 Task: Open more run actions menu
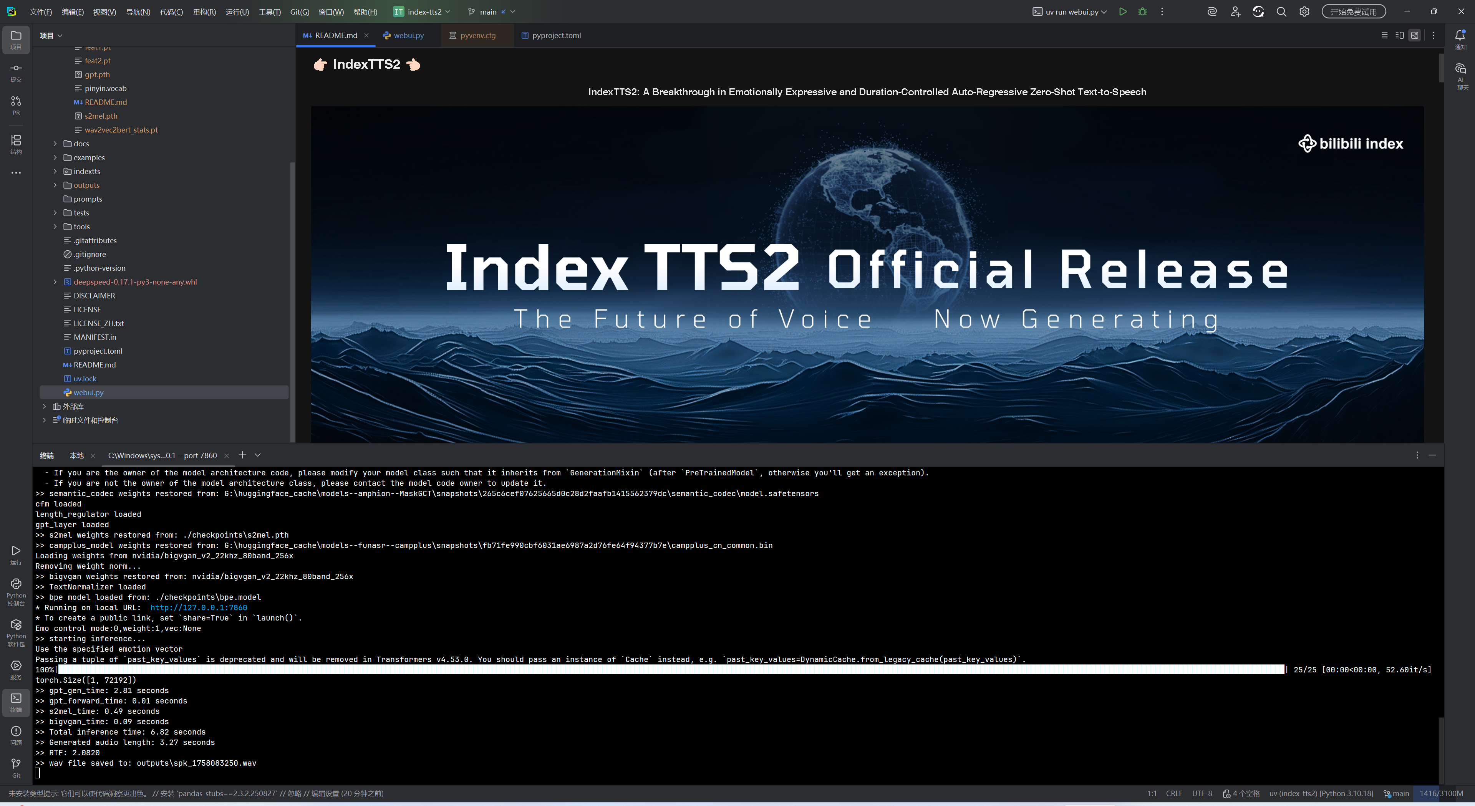pos(1162,12)
